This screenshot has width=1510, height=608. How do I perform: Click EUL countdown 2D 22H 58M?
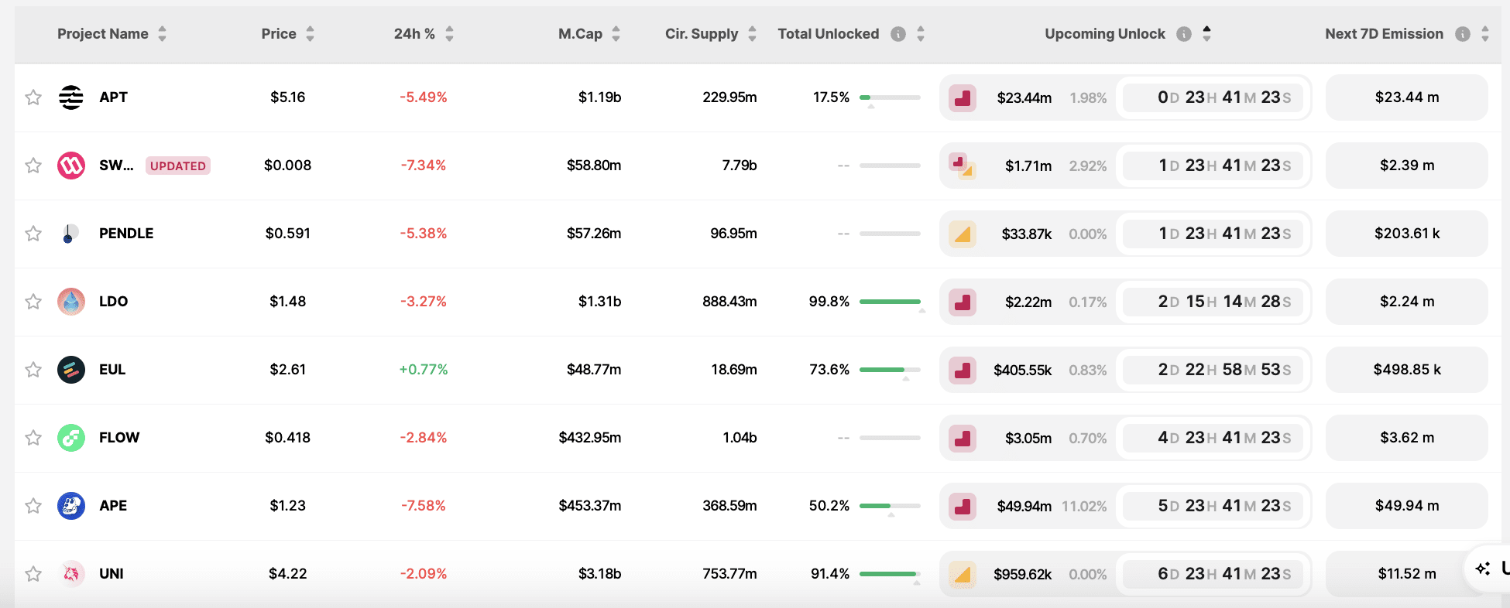[x=1213, y=370]
